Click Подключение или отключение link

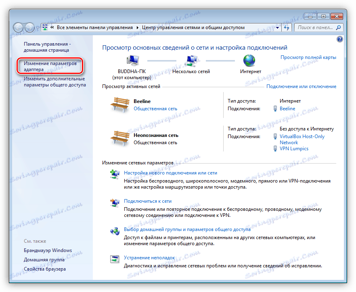click(x=301, y=86)
